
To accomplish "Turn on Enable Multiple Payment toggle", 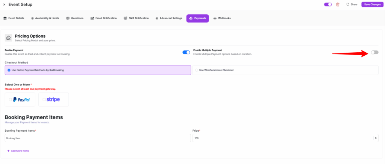I will tap(374, 52).
